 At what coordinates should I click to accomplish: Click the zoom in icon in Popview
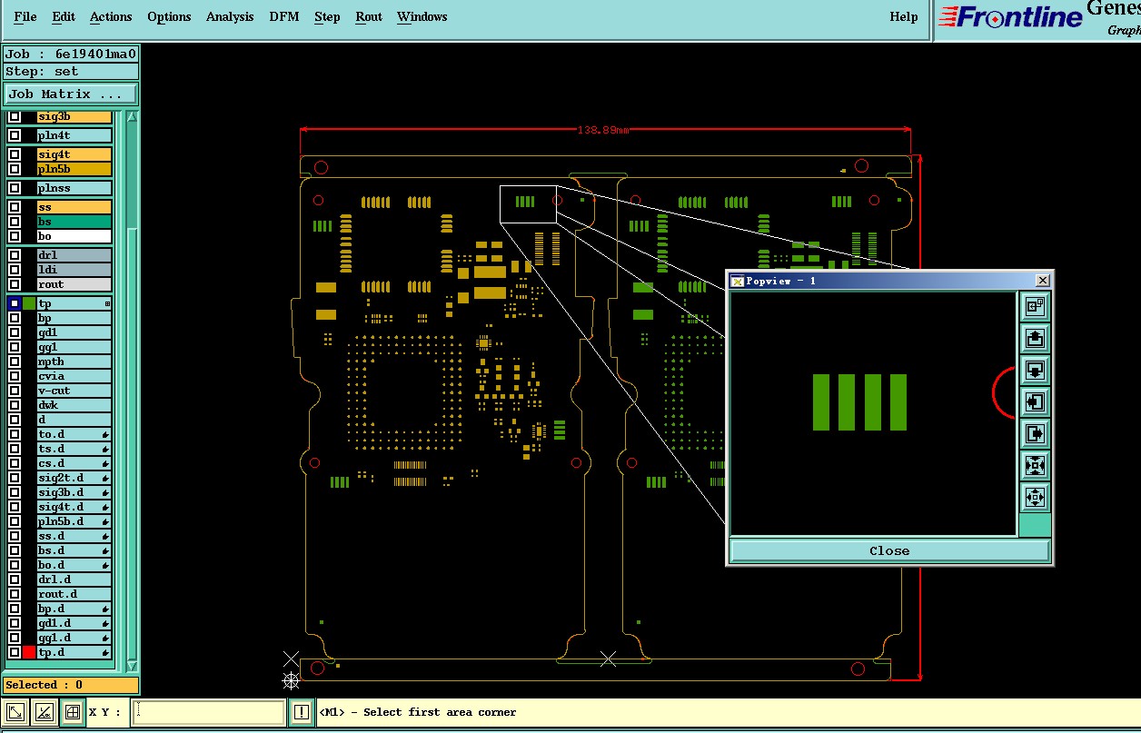click(x=1035, y=465)
